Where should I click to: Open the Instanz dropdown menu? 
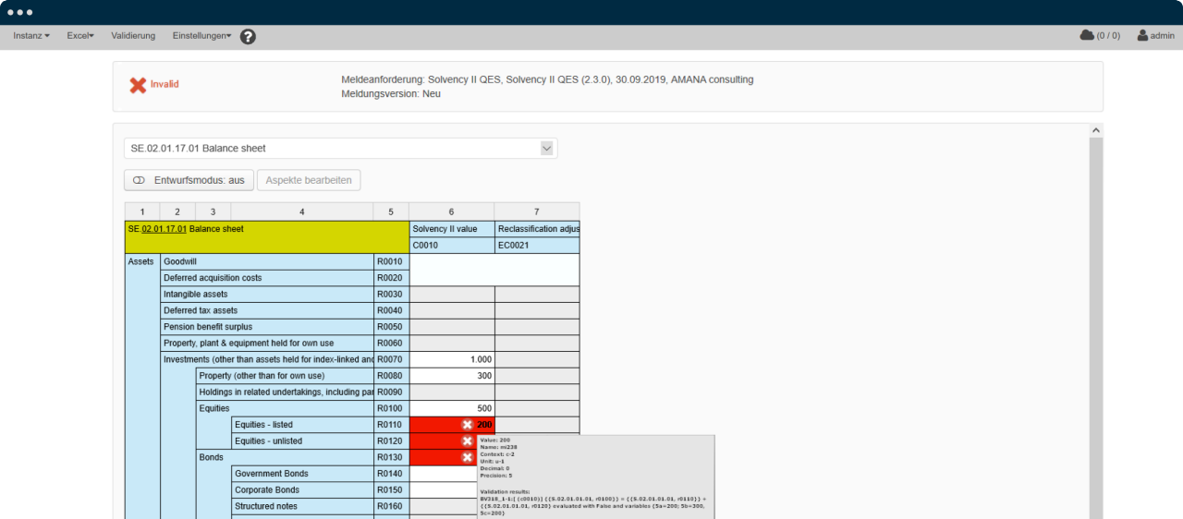point(31,36)
